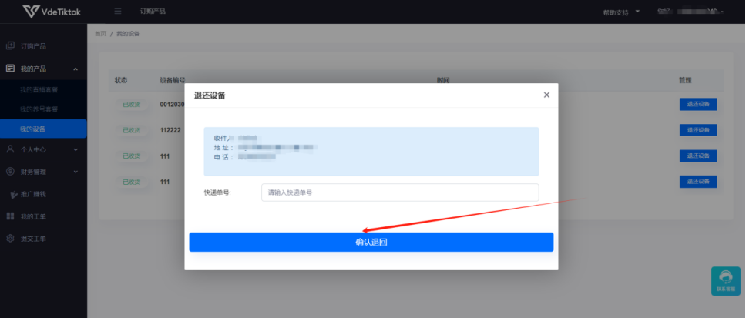The height and width of the screenshot is (318, 746).
Task: Expand the 财务管理 chevron
Action: click(76, 172)
